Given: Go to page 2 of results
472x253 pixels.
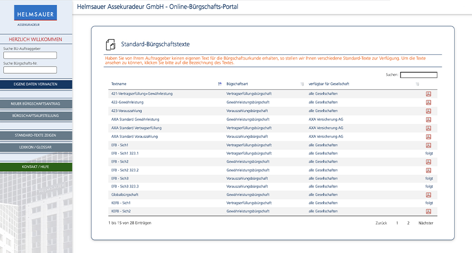Looking at the screenshot, I should pos(408,223).
